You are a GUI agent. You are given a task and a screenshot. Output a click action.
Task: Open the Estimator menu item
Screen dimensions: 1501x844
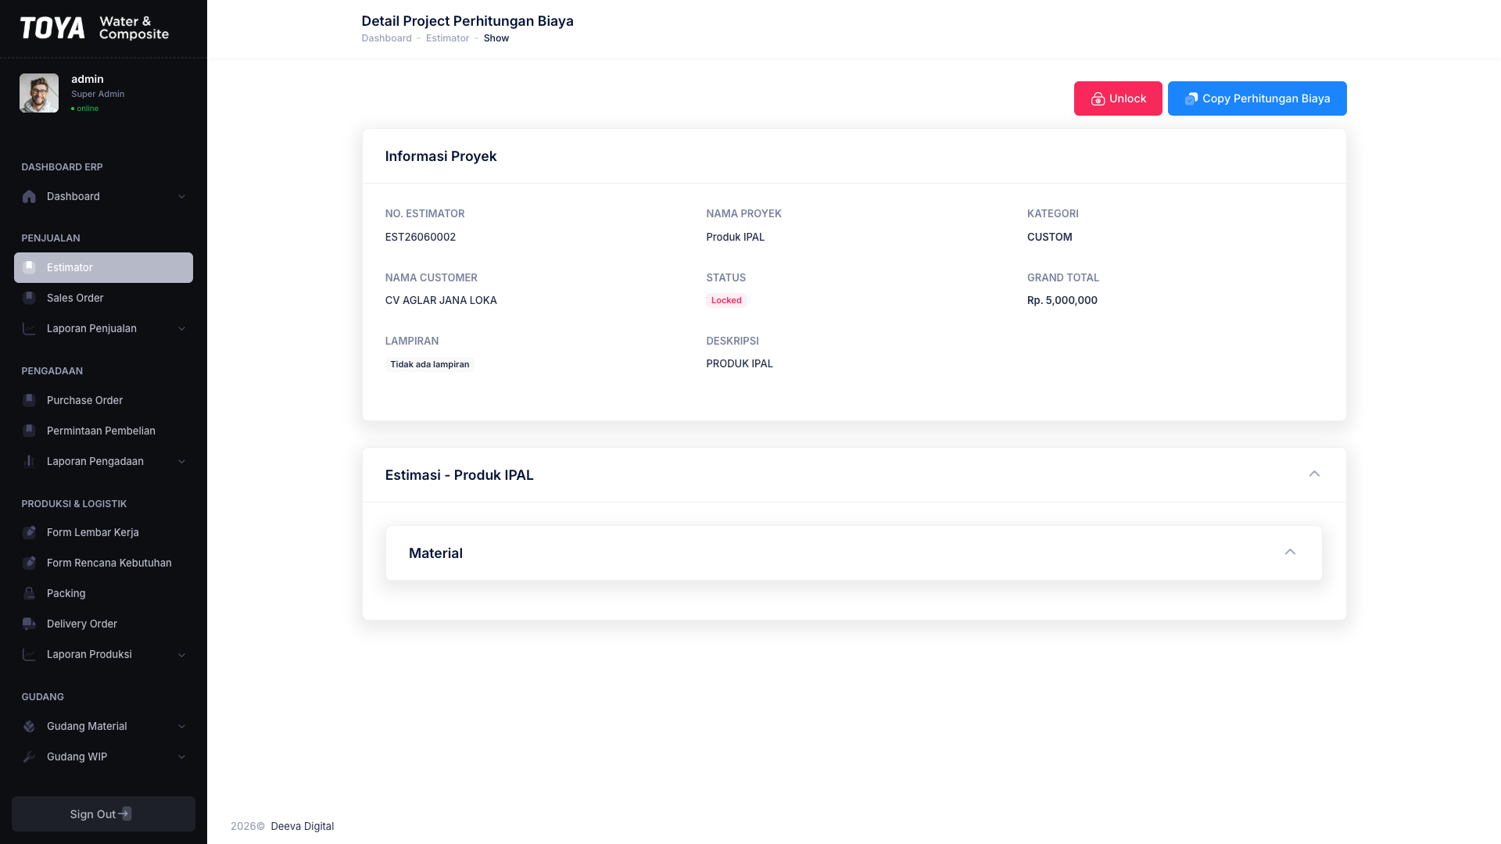(x=103, y=268)
